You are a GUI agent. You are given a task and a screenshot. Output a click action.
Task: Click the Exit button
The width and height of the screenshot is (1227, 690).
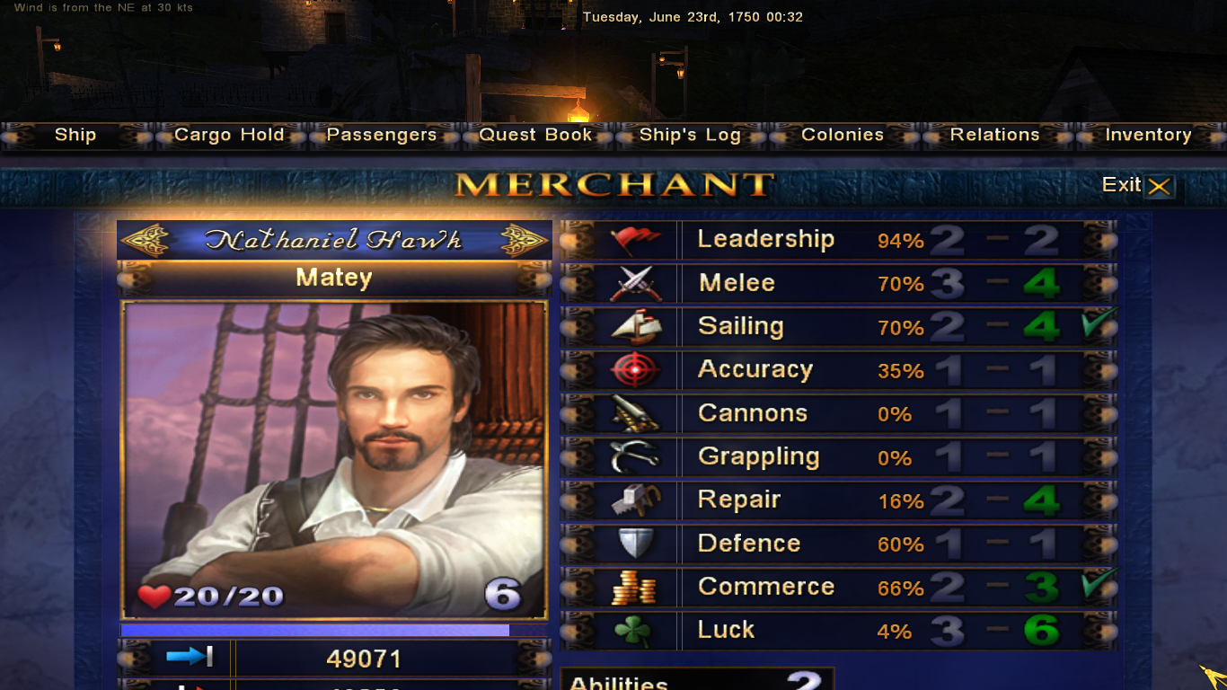click(x=1137, y=186)
